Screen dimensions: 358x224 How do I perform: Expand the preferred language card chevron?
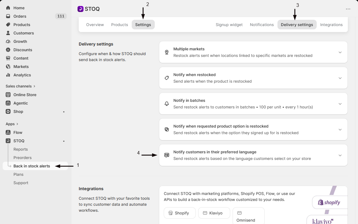click(340, 155)
